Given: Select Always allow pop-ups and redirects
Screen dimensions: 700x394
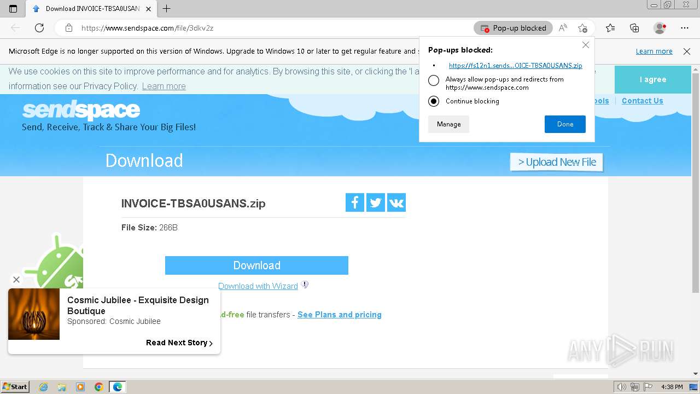Looking at the screenshot, I should [434, 80].
